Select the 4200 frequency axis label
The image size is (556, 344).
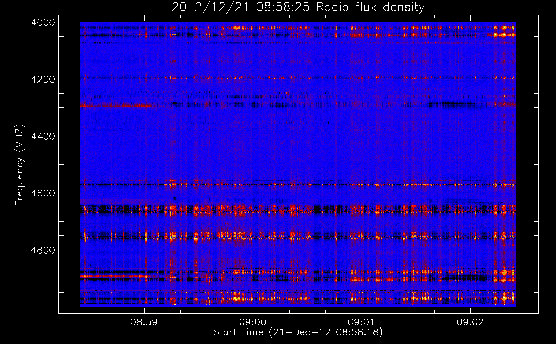click(43, 79)
